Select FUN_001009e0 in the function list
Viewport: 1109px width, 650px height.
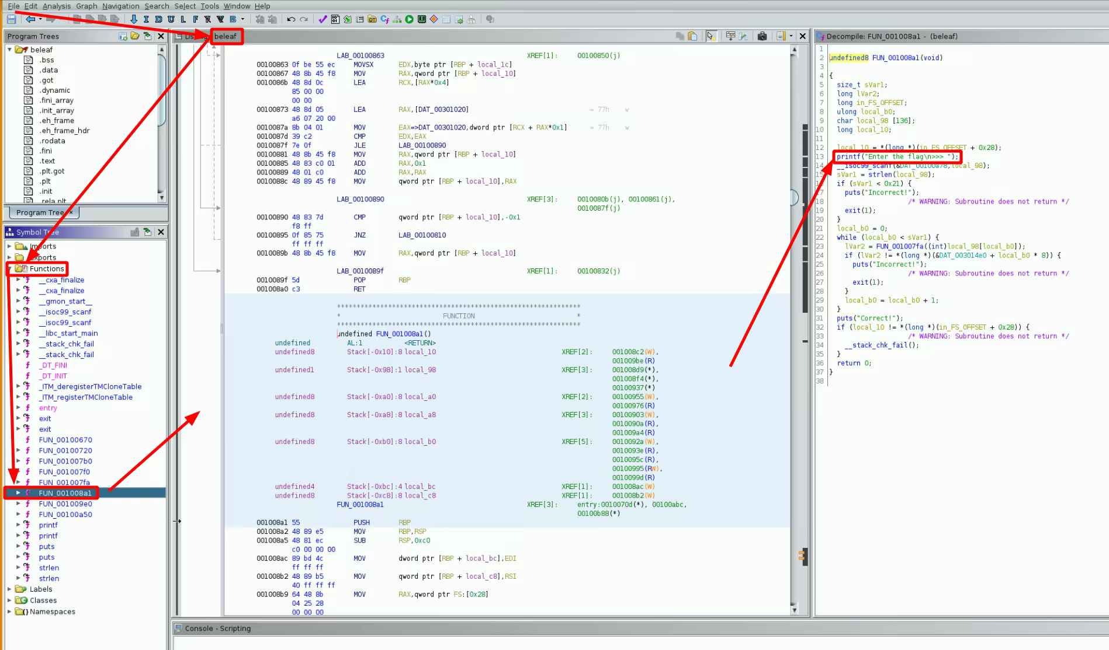65,504
